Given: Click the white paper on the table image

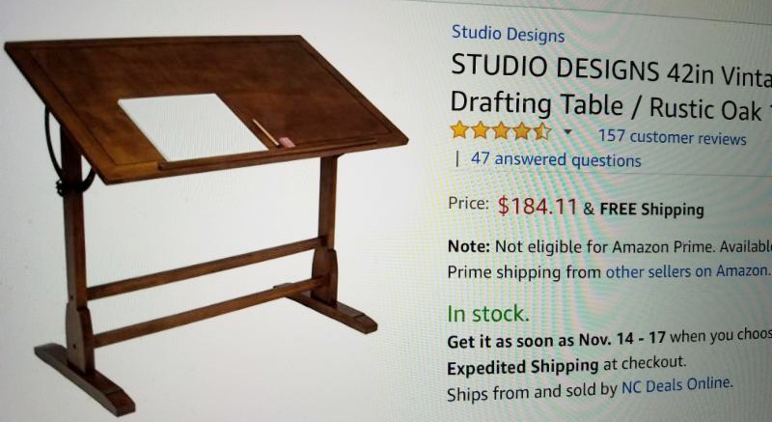Looking at the screenshot, I should pyautogui.click(x=192, y=127).
